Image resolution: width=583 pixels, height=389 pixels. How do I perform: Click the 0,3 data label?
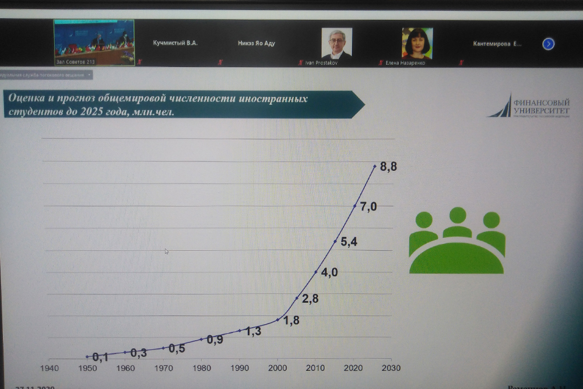point(138,353)
